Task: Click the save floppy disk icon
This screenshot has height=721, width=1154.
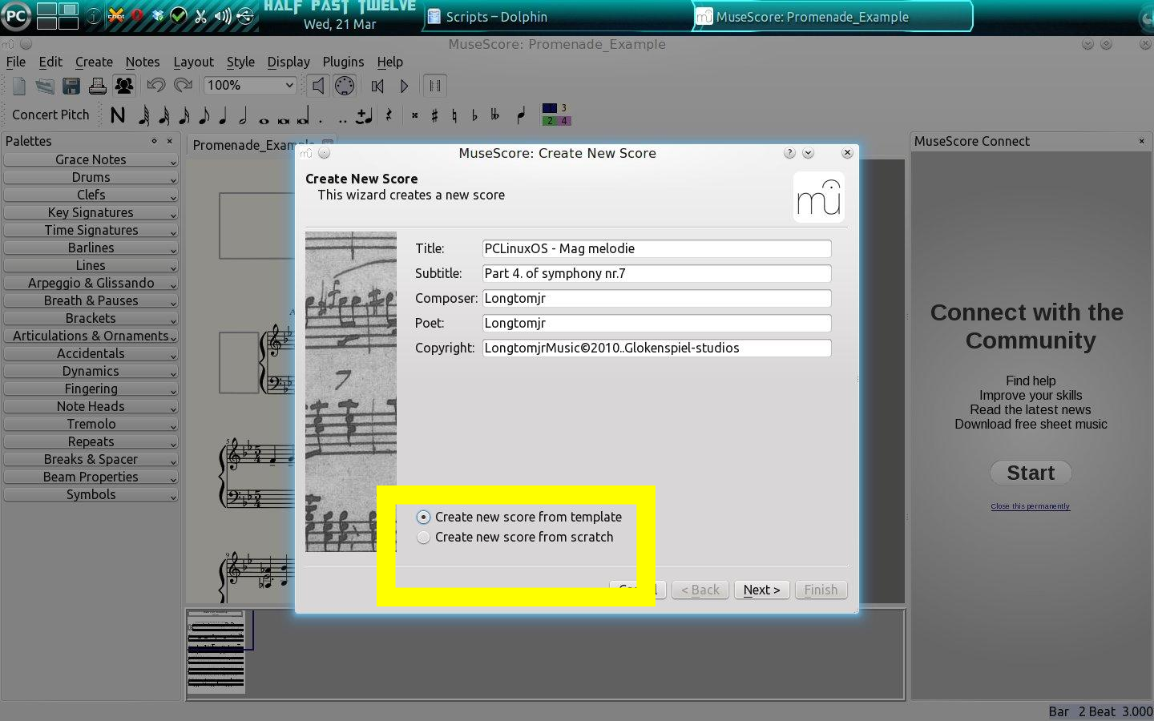Action: (x=71, y=86)
